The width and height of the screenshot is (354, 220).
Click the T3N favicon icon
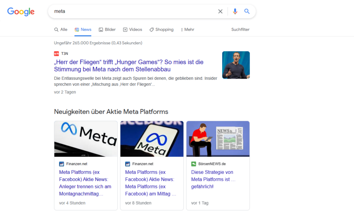point(56,54)
